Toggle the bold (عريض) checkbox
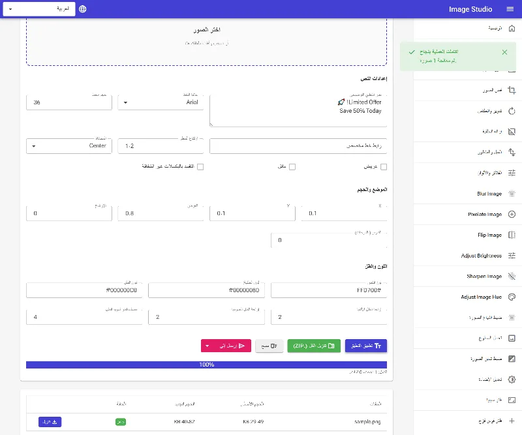Screen dimensions: 522x435 pos(384,167)
